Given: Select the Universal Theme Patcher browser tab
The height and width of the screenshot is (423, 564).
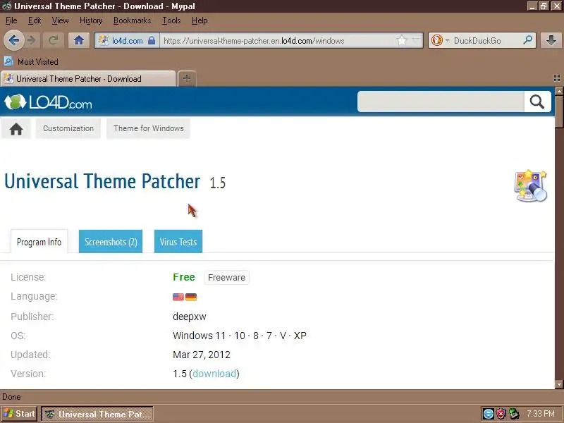Looking at the screenshot, I should coord(87,79).
